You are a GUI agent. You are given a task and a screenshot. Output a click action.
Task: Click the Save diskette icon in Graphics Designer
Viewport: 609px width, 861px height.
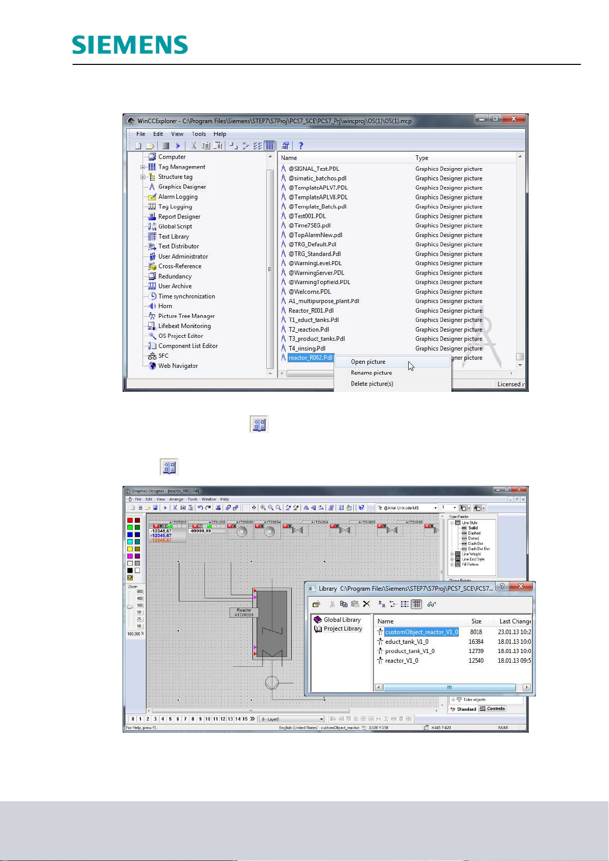[155, 508]
